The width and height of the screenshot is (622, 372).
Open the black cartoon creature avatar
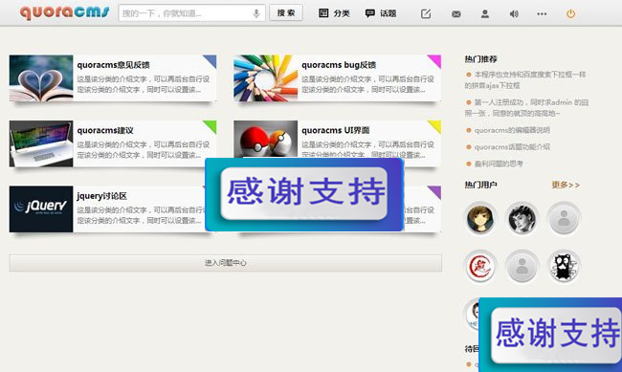[564, 267]
